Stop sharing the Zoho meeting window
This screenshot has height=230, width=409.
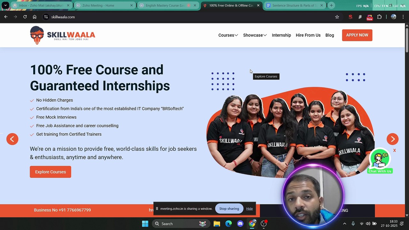coord(229,209)
